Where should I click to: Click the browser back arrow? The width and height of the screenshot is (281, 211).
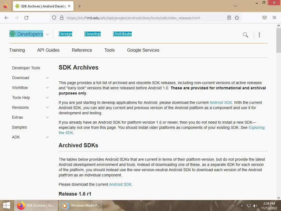pos(7,18)
